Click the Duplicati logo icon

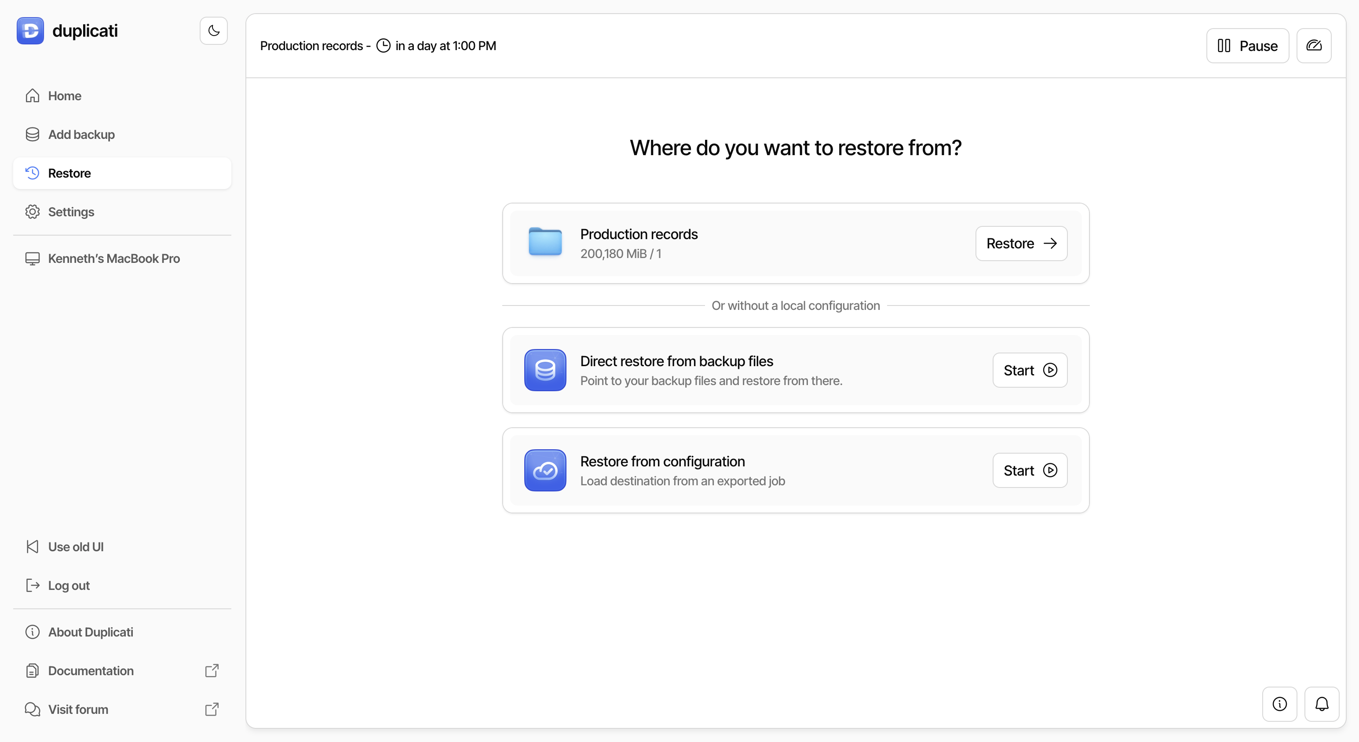pyautogui.click(x=30, y=31)
